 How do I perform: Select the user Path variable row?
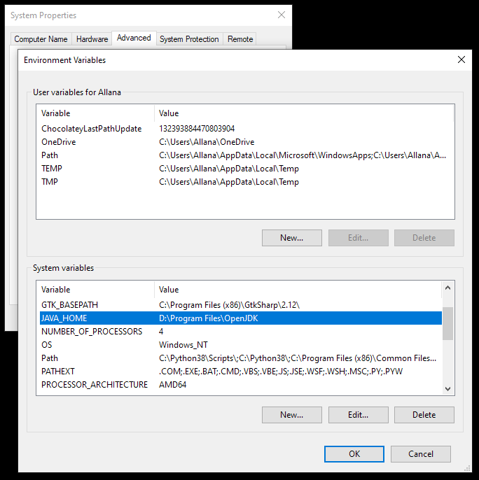50,155
